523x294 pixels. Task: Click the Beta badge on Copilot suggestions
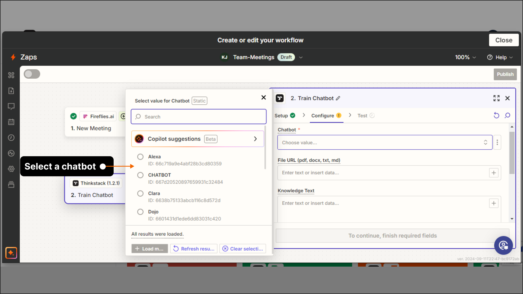pos(211,139)
